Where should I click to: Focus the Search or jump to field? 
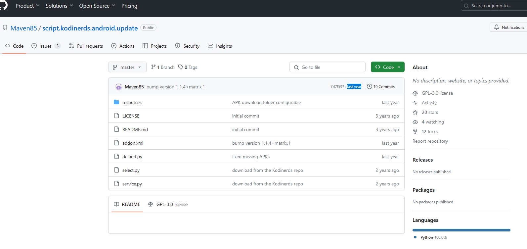pos(494,6)
